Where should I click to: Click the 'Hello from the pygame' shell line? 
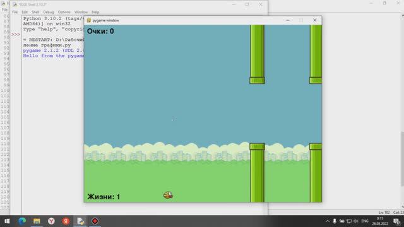53,56
